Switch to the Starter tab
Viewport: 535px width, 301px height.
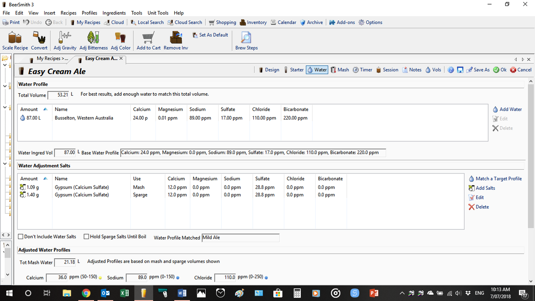294,70
